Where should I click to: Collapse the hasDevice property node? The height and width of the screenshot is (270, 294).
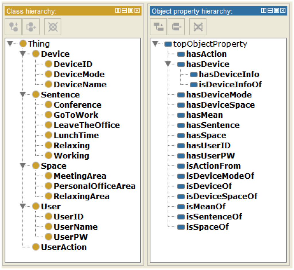168,64
